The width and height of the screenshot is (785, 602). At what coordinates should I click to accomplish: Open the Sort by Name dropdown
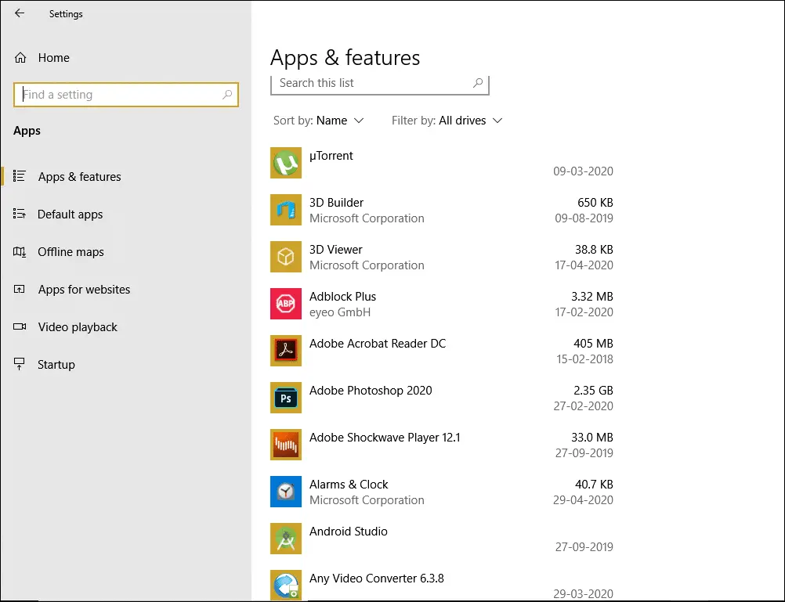(318, 121)
